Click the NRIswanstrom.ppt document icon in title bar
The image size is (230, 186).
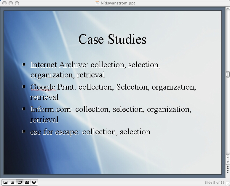pos(97,3)
